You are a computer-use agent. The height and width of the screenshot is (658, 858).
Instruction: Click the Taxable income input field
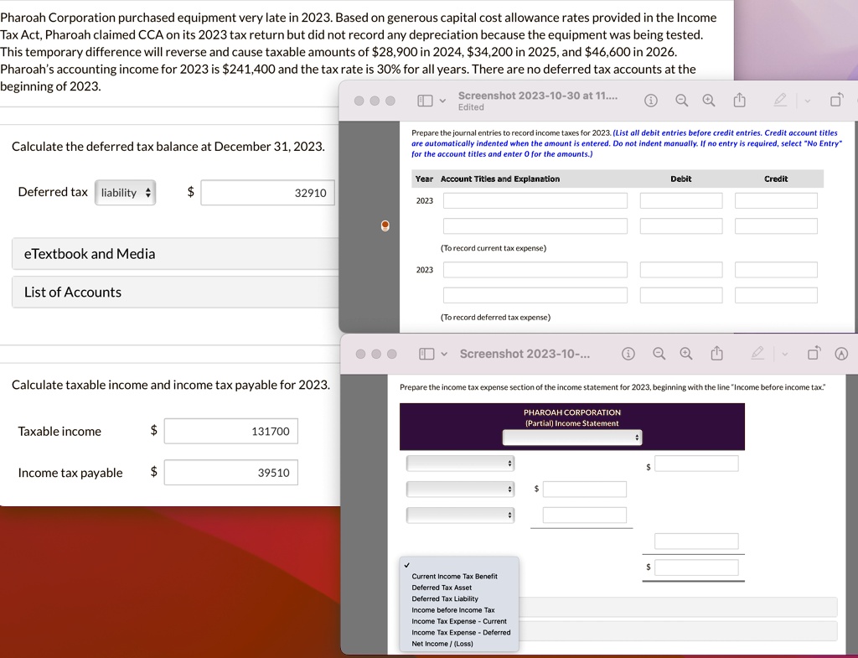[x=231, y=432]
